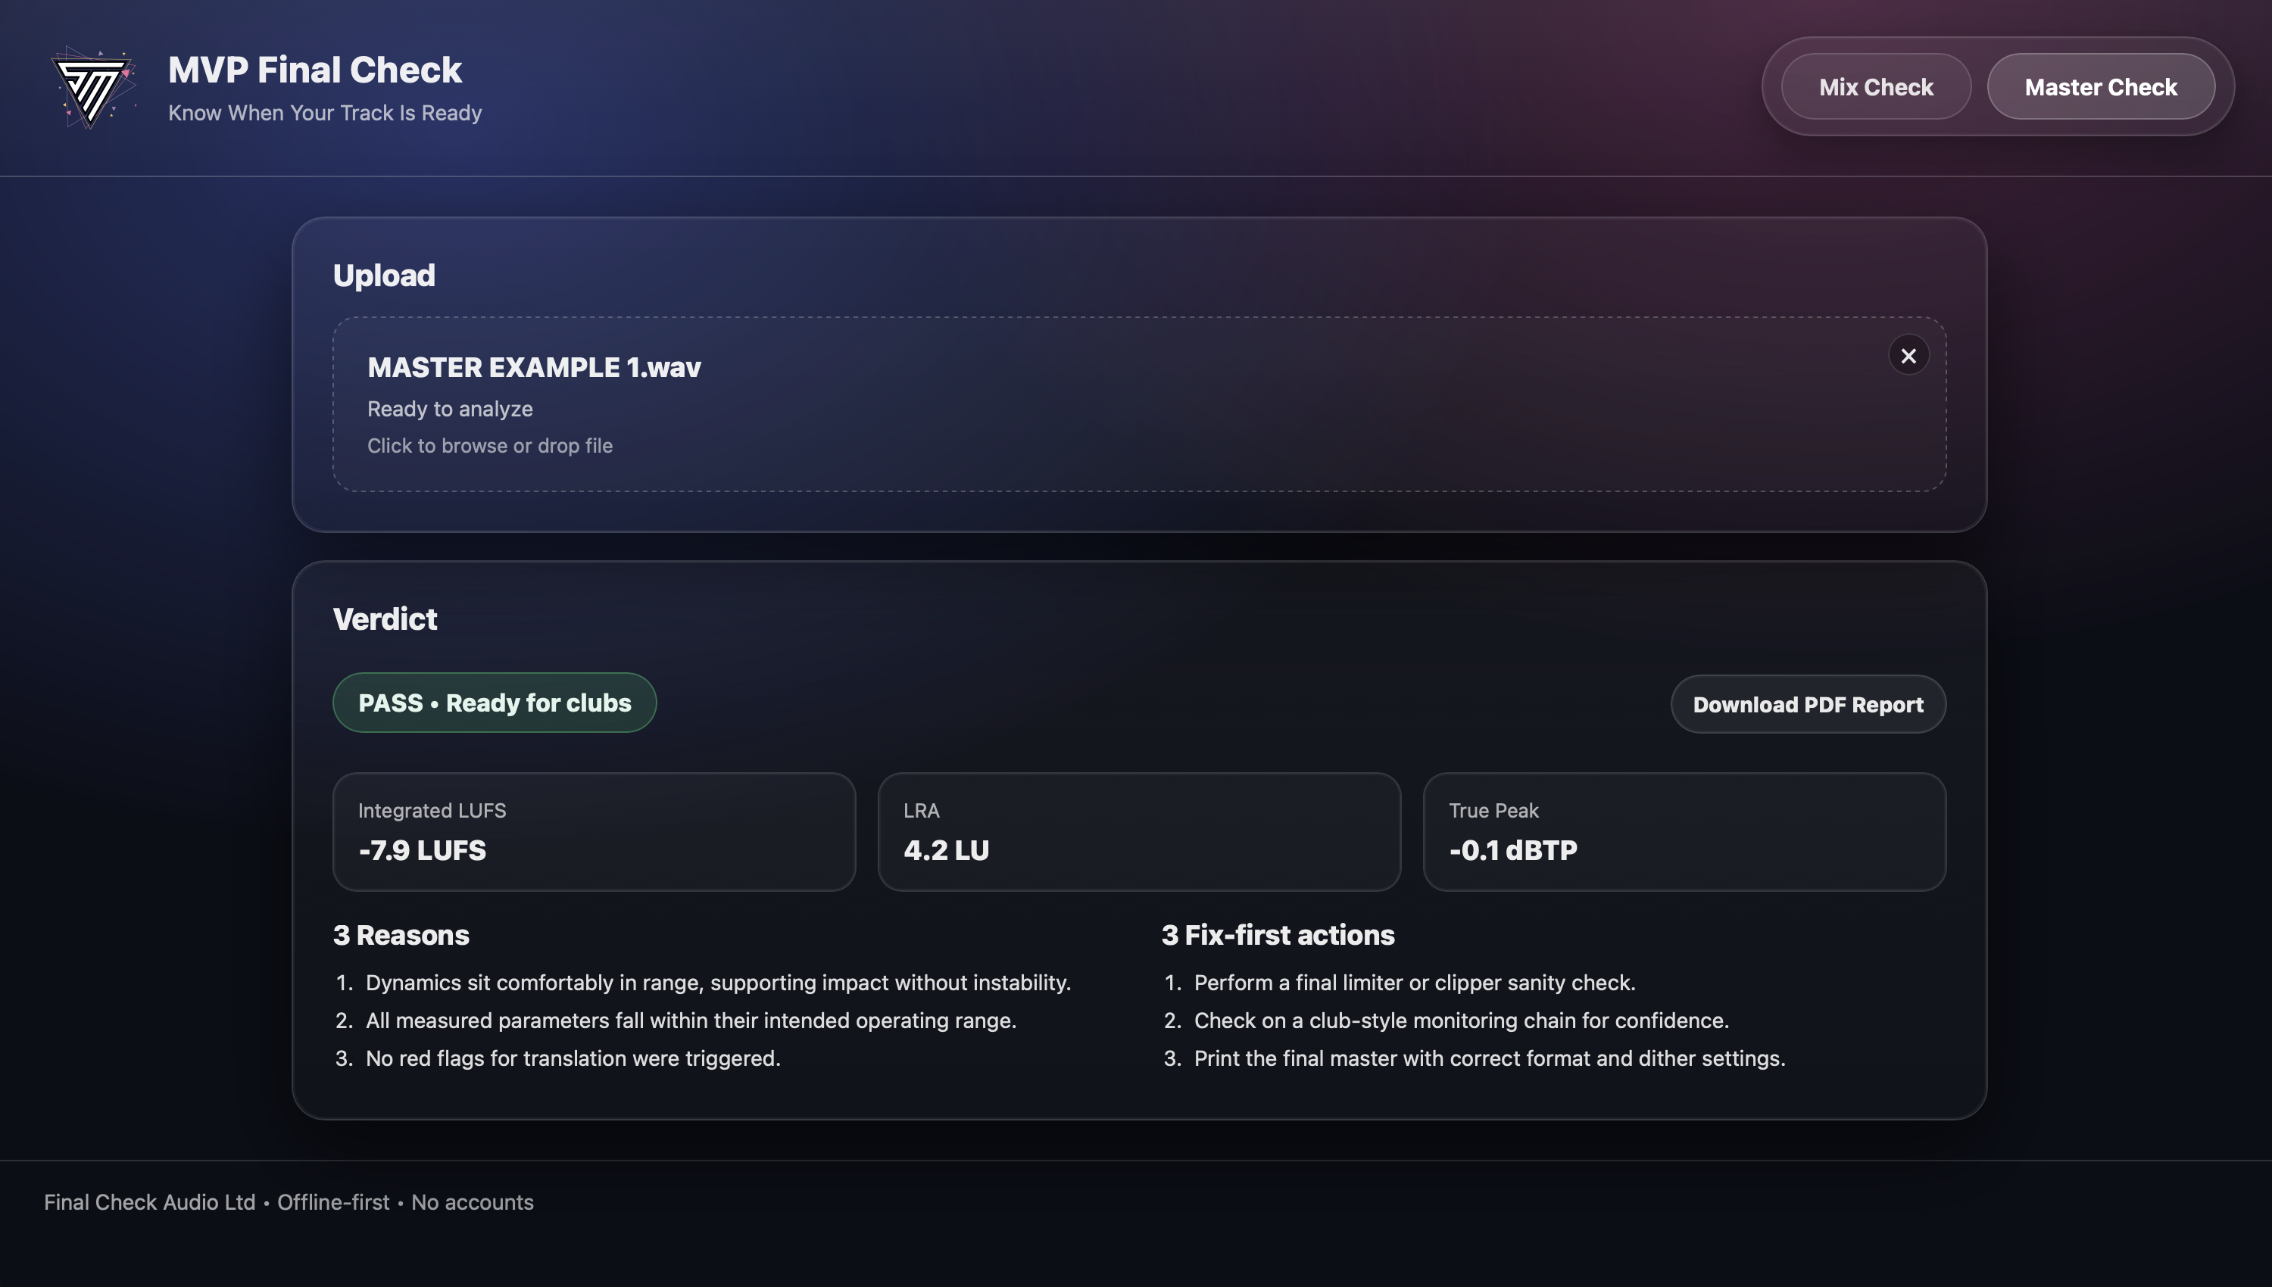This screenshot has height=1287, width=2272.
Task: Remove the uploaded file with X icon
Action: (1908, 355)
